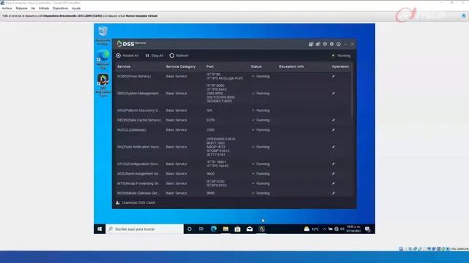Viewport: 469px width, 263px height.
Task: Click the question-mark circle icon in DSS title bar
Action: pyautogui.click(x=325, y=44)
